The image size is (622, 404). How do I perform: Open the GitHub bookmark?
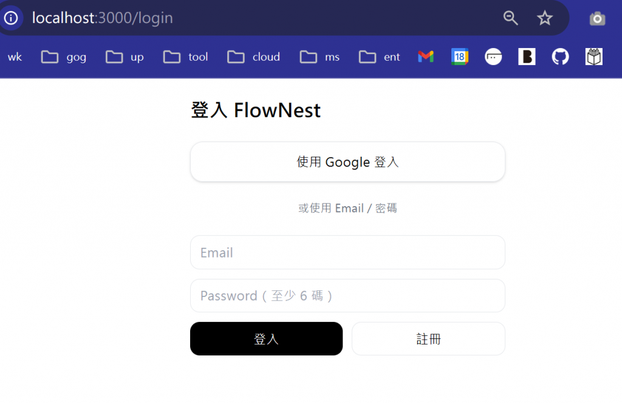pyautogui.click(x=560, y=56)
